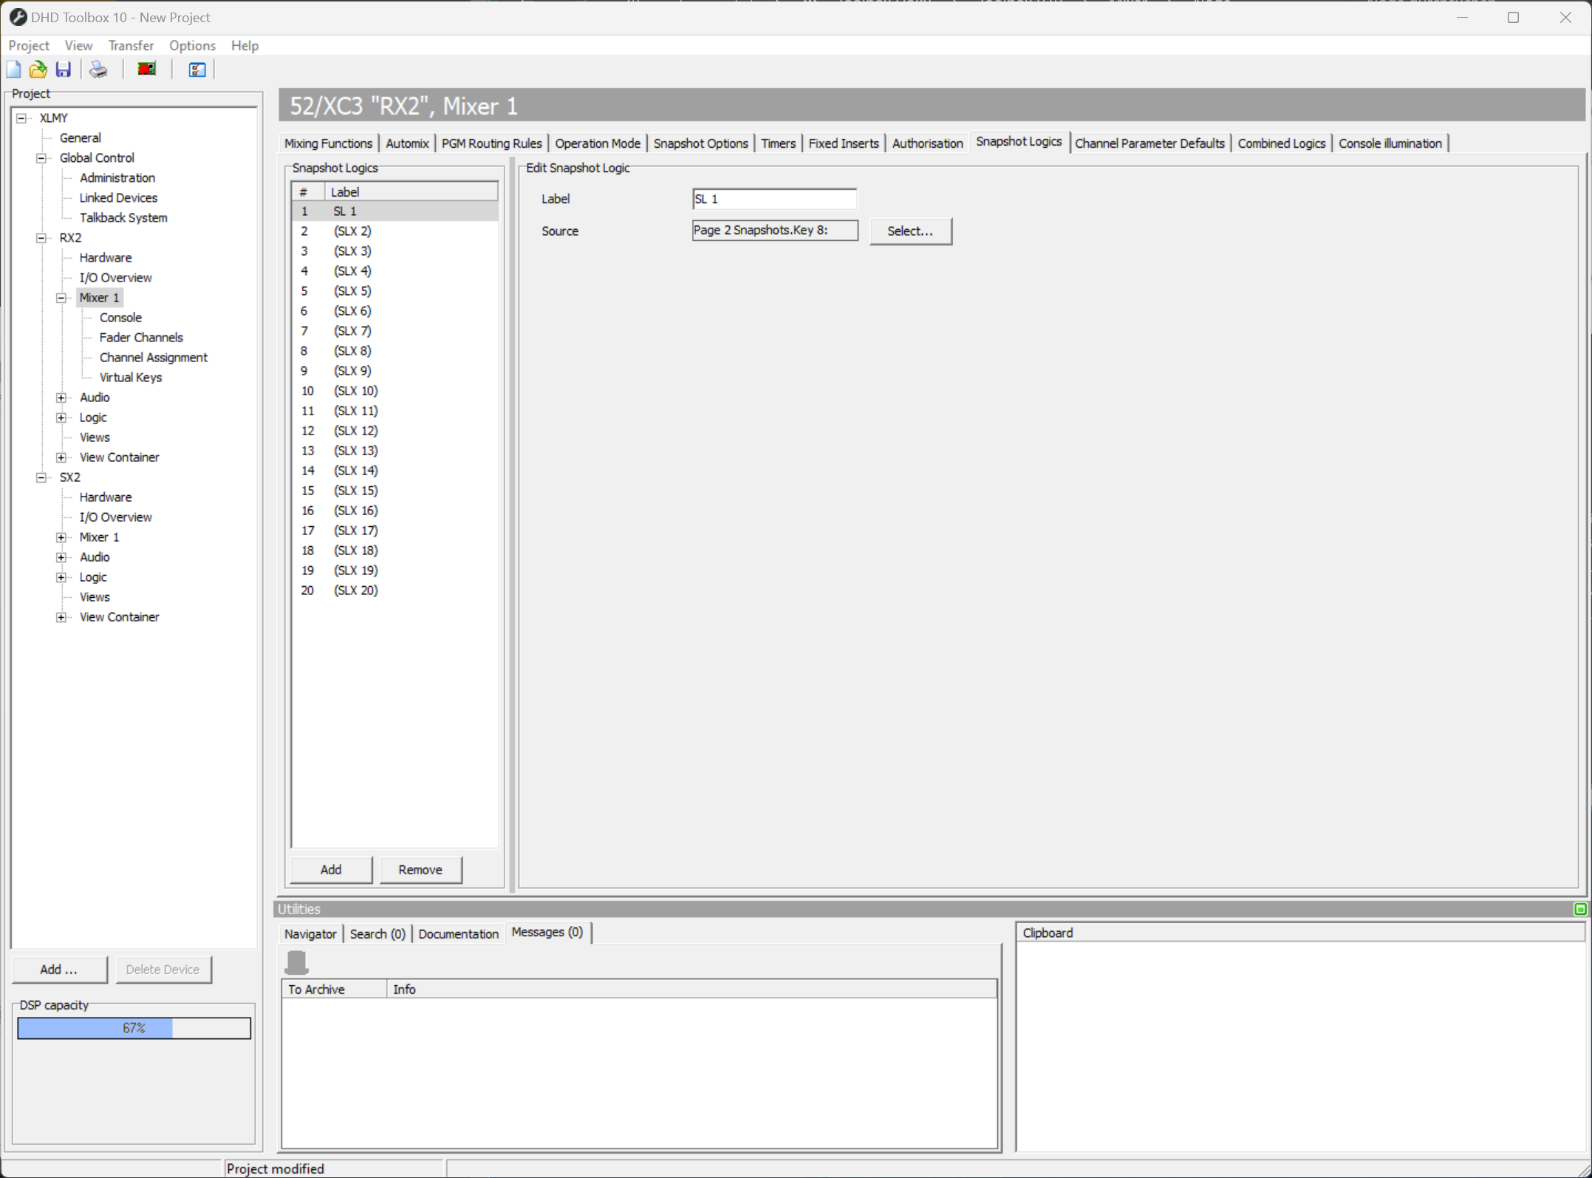1592x1178 pixels.
Task: Click the DSP capacity progress bar
Action: 134,1027
